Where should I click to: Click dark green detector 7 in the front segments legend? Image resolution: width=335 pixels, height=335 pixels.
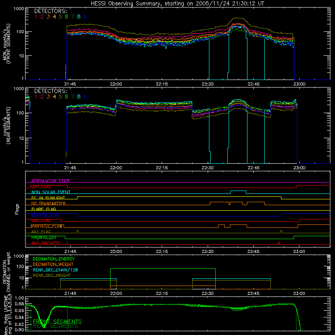72,17
